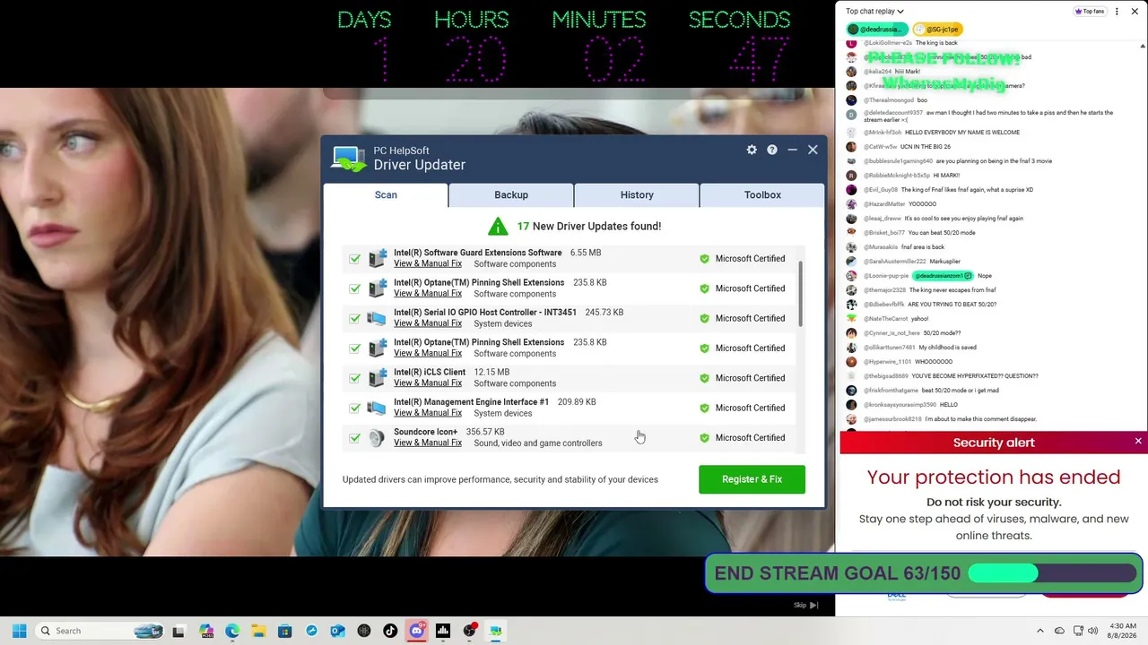
Task: Uncheck Intel Software Guard Extensions Software driver
Action: [x=355, y=259]
